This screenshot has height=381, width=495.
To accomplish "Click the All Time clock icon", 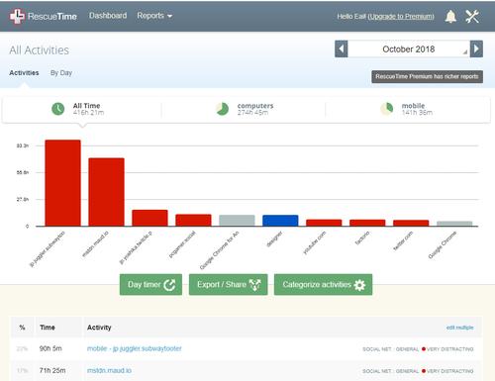I will (58, 109).
